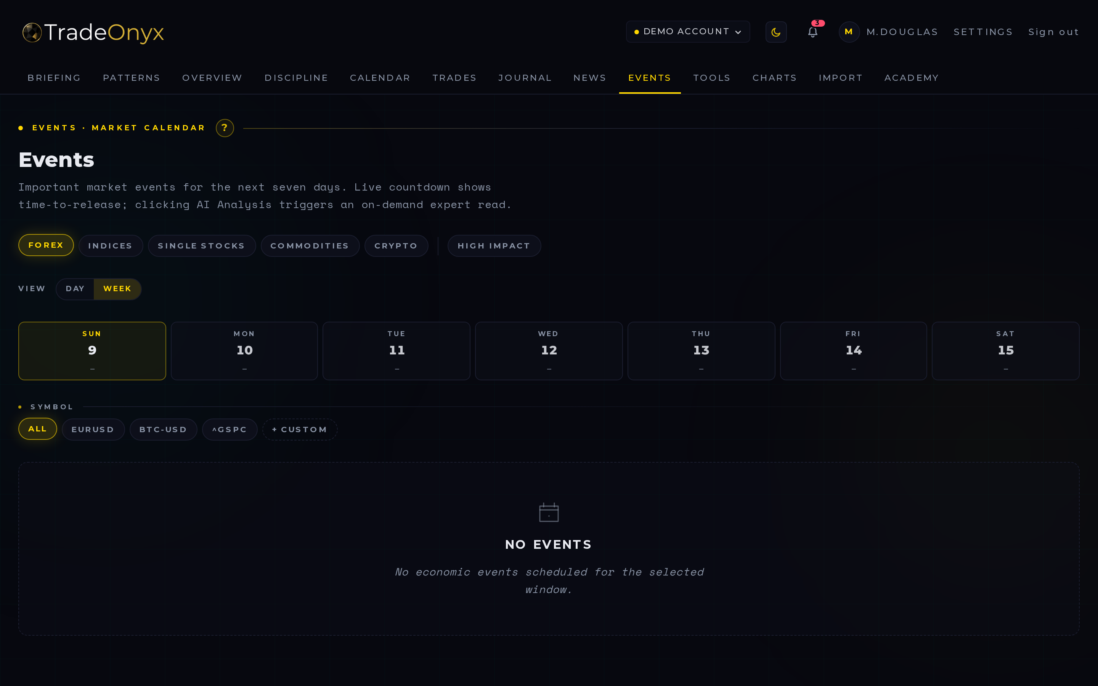The width and height of the screenshot is (1098, 686).
Task: Go to the Import tab
Action: [841, 78]
